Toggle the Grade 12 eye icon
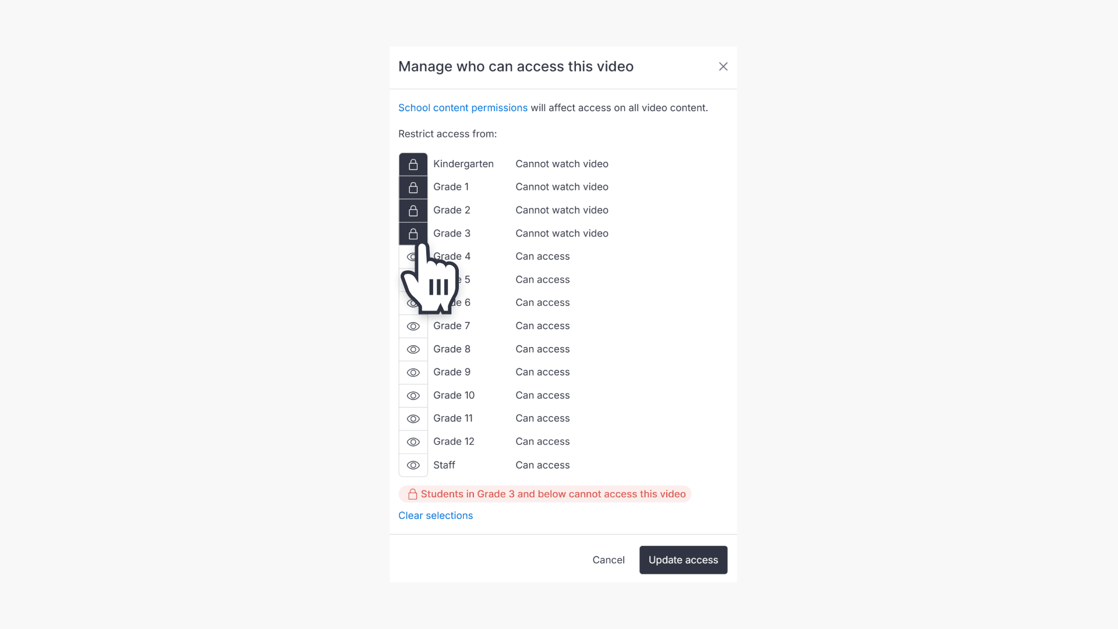Image resolution: width=1118 pixels, height=629 pixels. (x=413, y=441)
